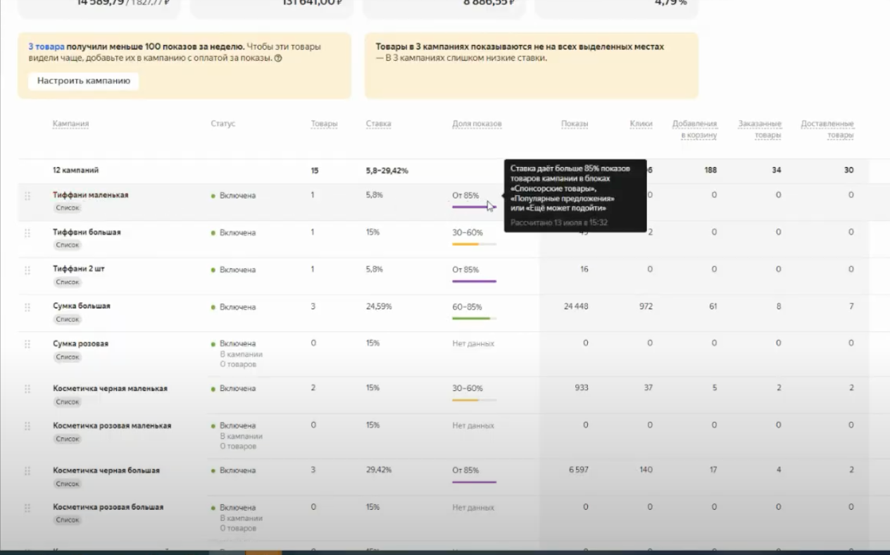Click the Включена status of Тиффани большая
This screenshot has width=890, height=555.
tap(237, 232)
